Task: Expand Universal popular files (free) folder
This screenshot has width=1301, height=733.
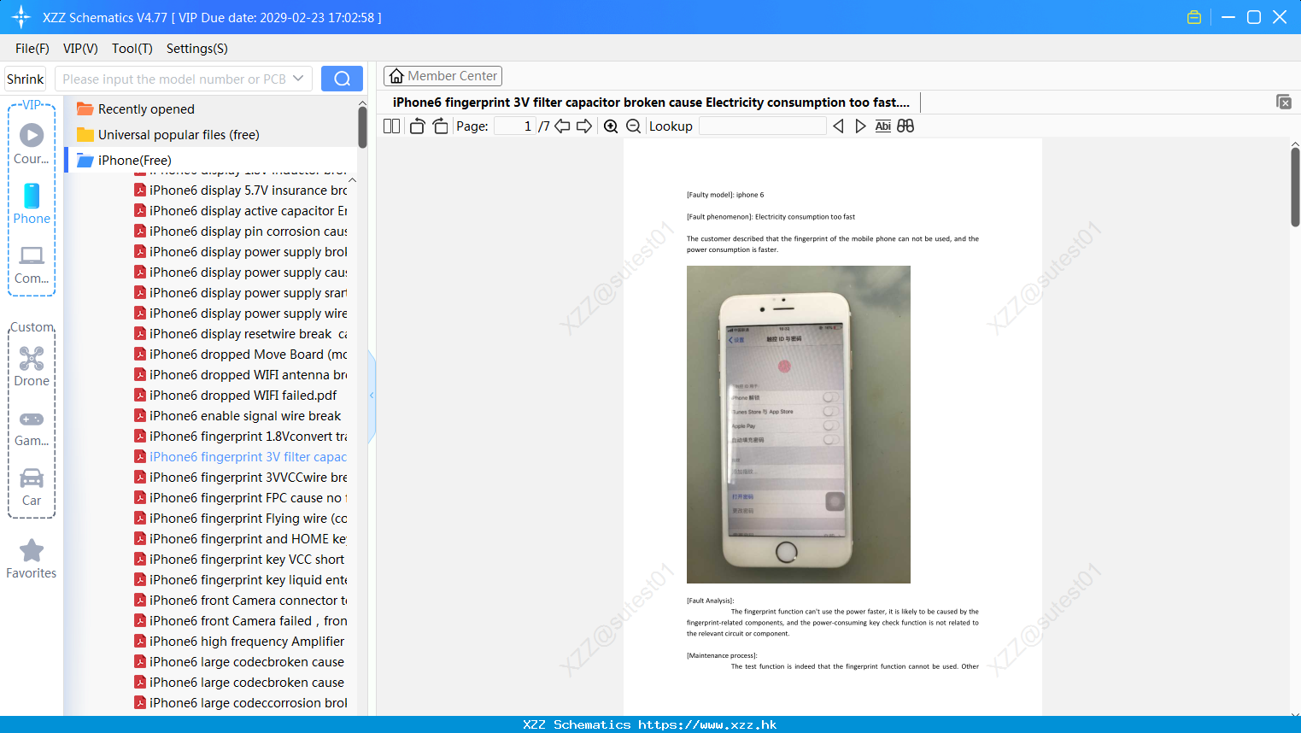Action: click(168, 135)
